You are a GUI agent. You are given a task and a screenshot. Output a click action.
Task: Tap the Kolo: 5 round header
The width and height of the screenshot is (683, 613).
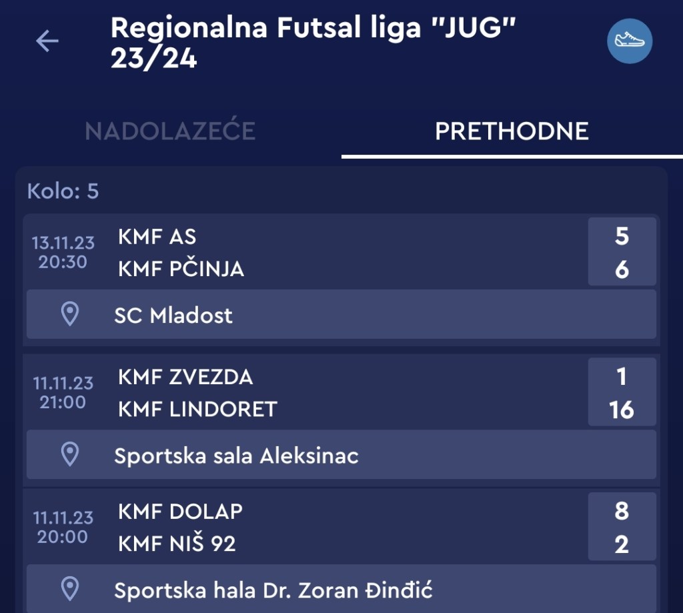pyautogui.click(x=63, y=191)
